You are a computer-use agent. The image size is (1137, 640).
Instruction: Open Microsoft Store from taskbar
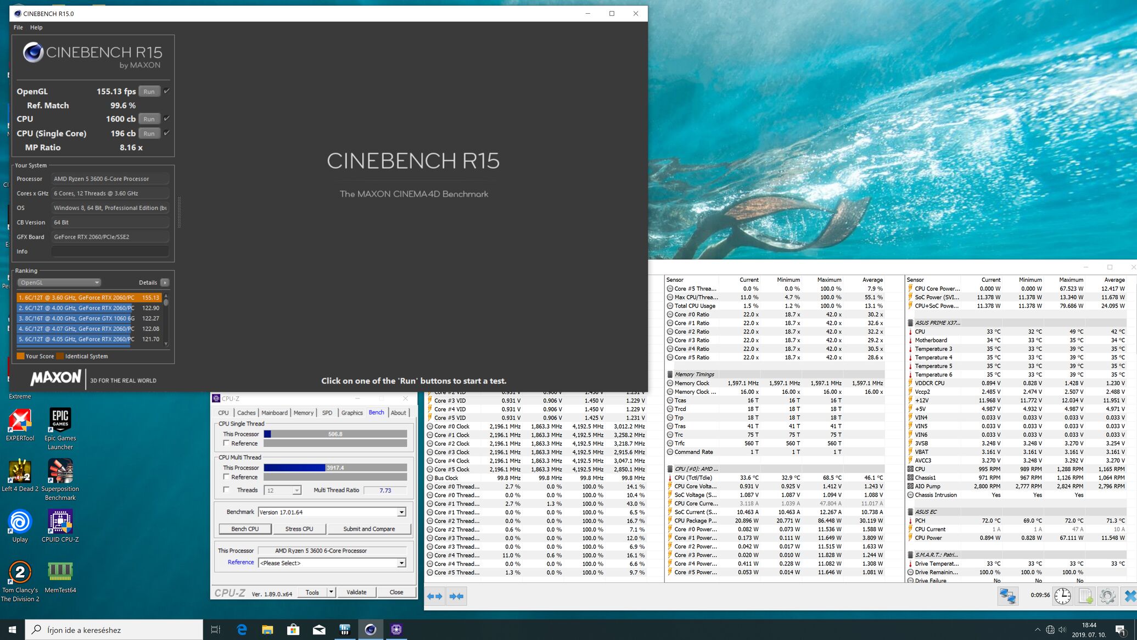point(293,630)
